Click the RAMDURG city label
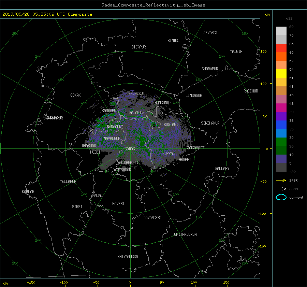Screen dimensions: 307x287 click(109, 111)
